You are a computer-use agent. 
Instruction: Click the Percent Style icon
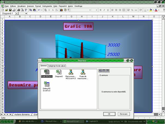pos(132,10)
